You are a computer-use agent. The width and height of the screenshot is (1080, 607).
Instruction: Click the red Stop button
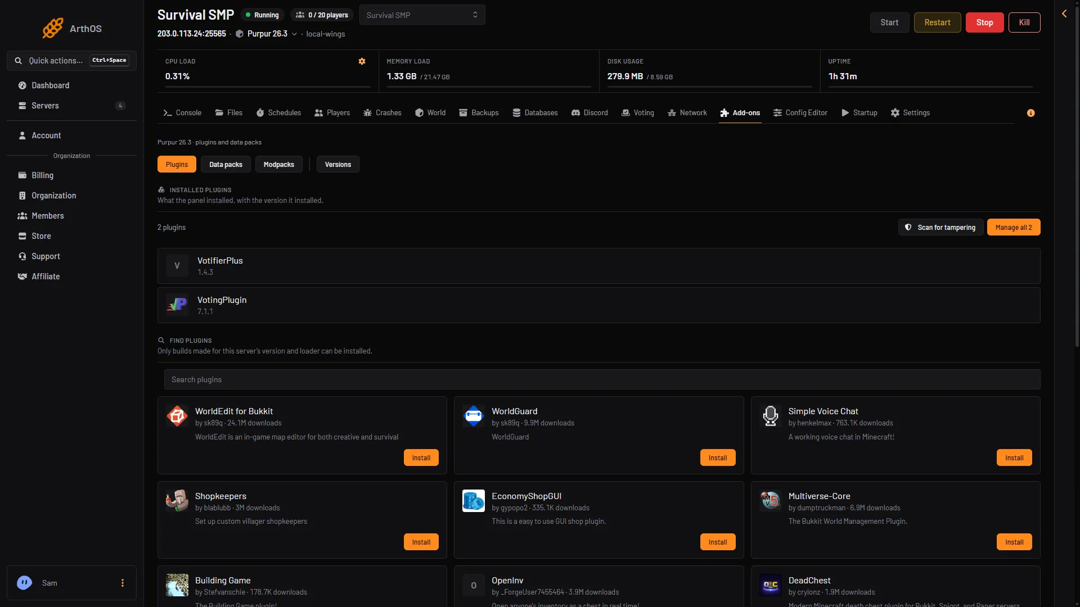(984, 22)
